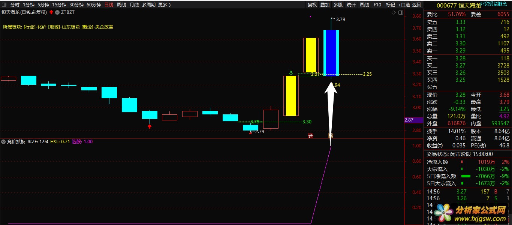Expand the 竞价抓板 indicator dropdown circle

click(x=4, y=142)
